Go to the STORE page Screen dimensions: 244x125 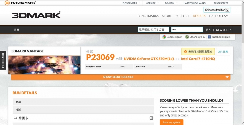tap(167, 16)
